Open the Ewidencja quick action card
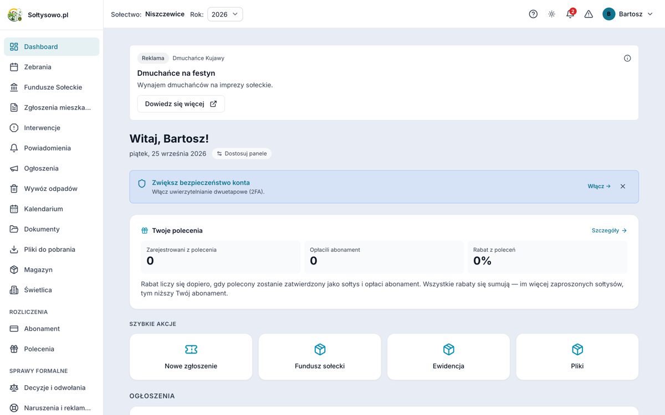This screenshot has width=665, height=415. click(448, 357)
